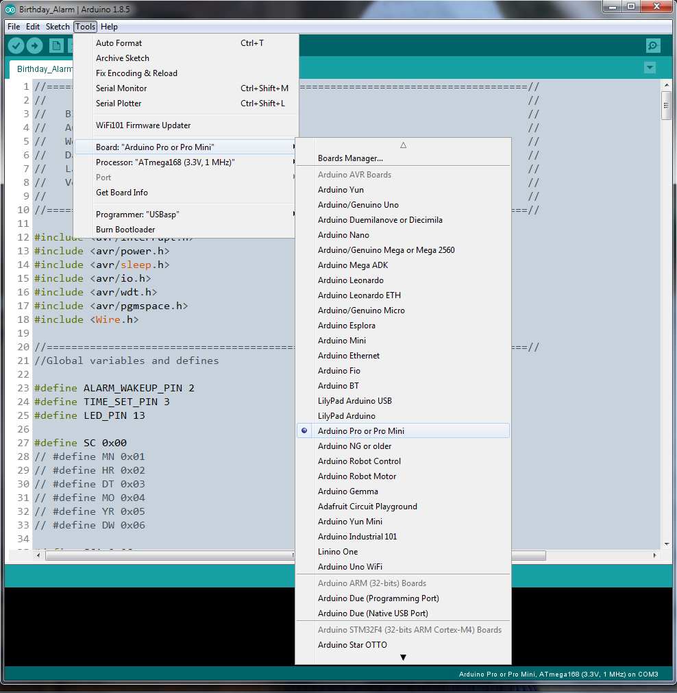The width and height of the screenshot is (677, 693).
Task: Click the Upload arrow toolbar icon
Action: pyautogui.click(x=35, y=46)
